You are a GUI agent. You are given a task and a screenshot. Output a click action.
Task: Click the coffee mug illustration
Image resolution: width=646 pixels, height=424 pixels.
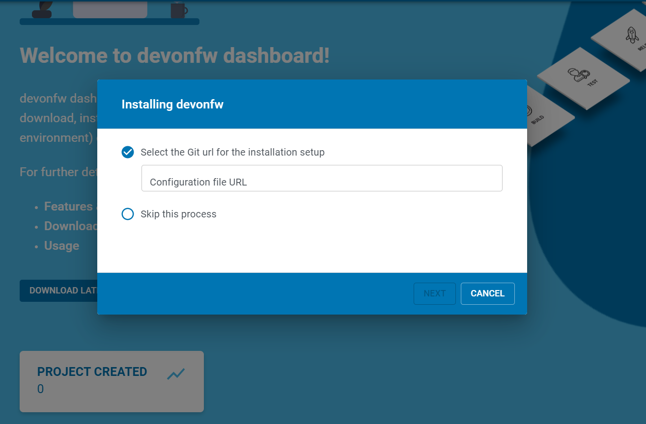[178, 9]
